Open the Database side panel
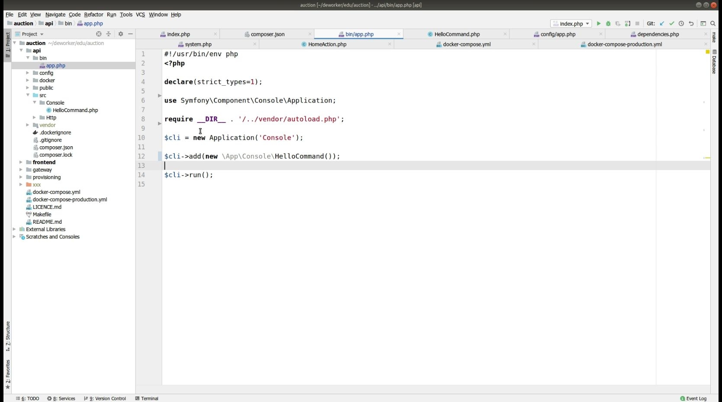 [x=714, y=62]
